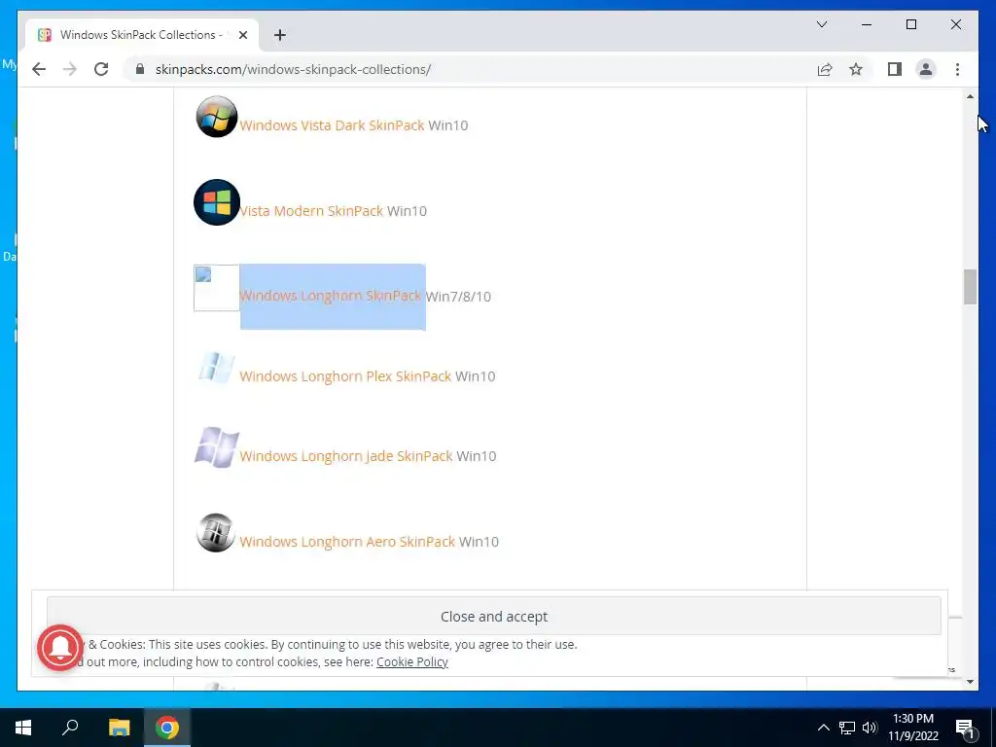996x747 pixels.
Task: Go back to previous page in Chrome
Action: [x=39, y=69]
